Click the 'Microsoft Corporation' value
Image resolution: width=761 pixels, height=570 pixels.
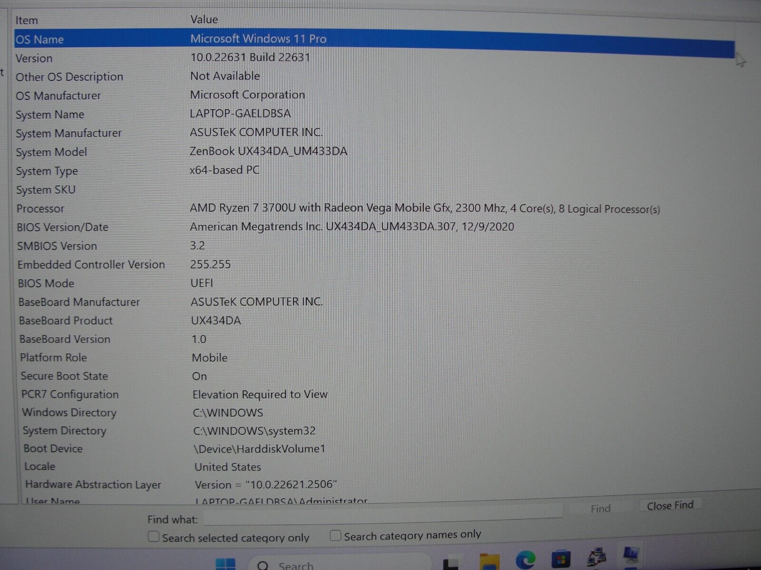247,95
